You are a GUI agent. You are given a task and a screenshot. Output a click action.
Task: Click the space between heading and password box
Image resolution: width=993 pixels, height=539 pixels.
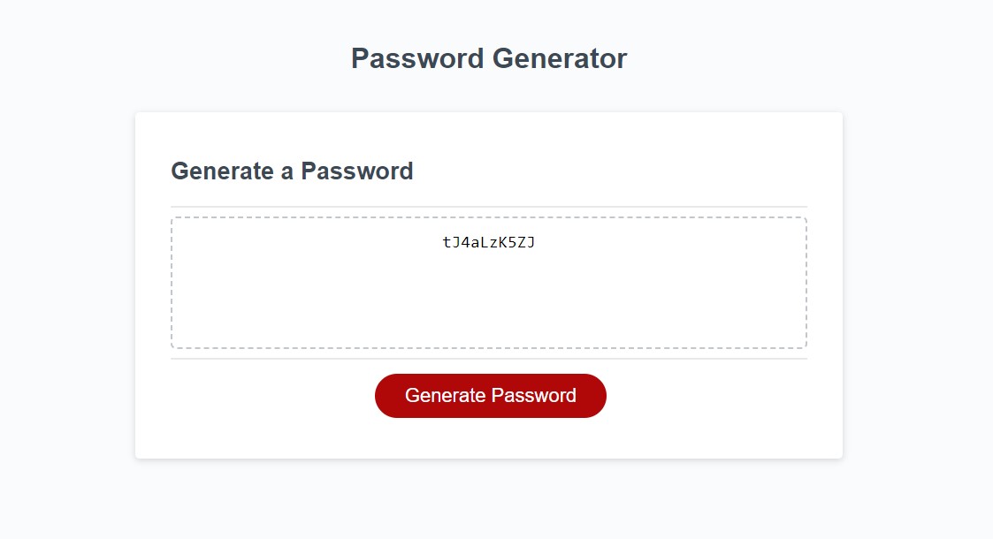coord(490,196)
